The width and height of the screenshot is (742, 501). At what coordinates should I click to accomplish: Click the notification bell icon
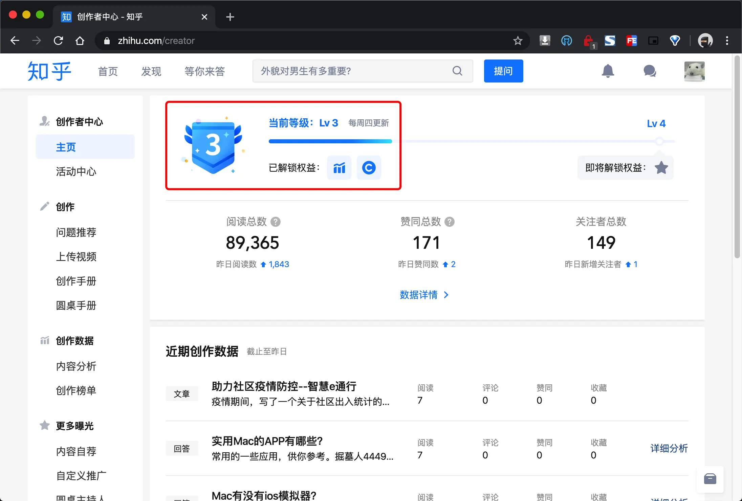(608, 71)
